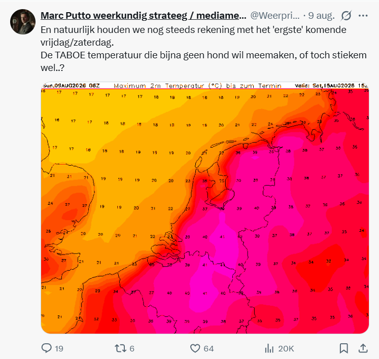Click the magenta 41 degree zone on map

click(x=222, y=237)
